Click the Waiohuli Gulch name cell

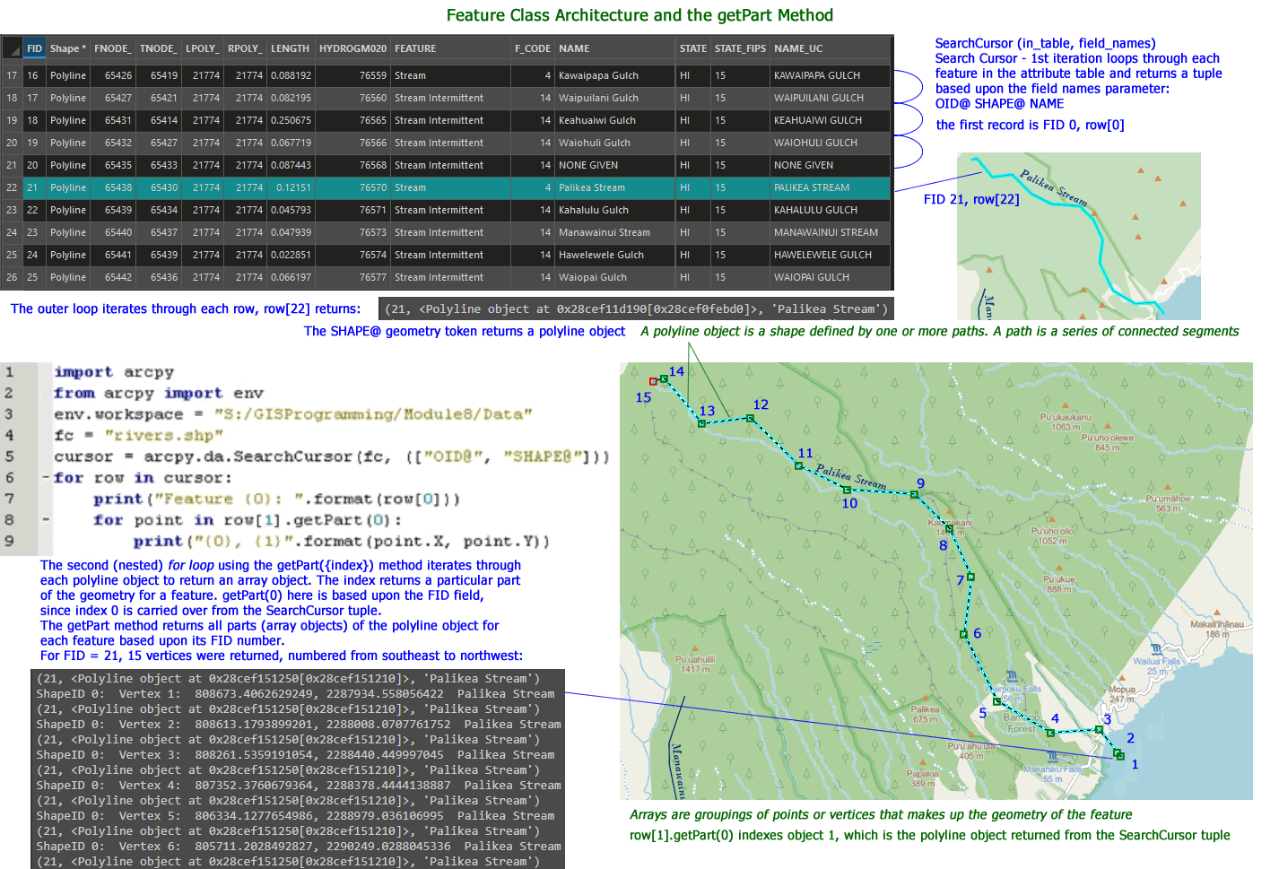coord(615,143)
